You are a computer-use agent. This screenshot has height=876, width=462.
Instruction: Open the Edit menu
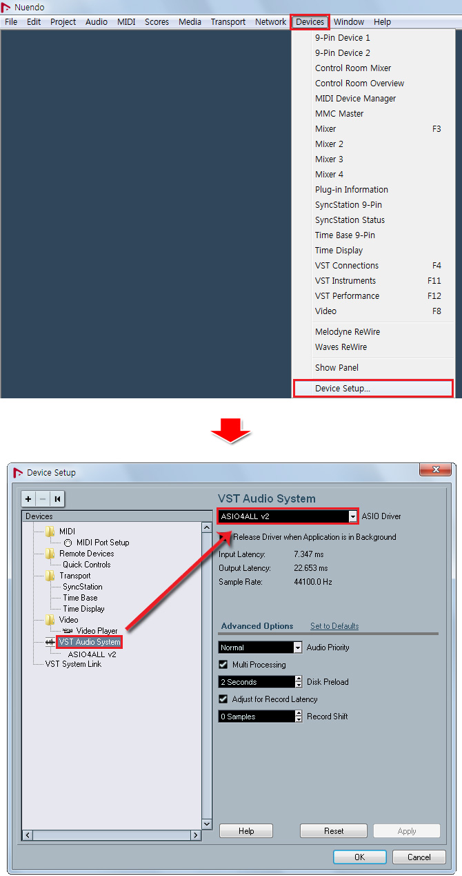coord(34,22)
